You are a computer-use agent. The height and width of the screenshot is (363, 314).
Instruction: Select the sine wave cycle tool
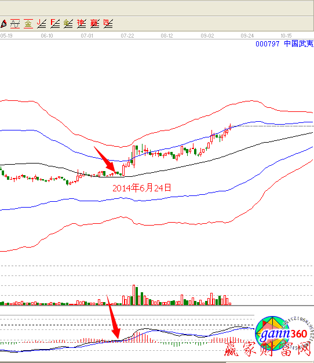[15, 24]
